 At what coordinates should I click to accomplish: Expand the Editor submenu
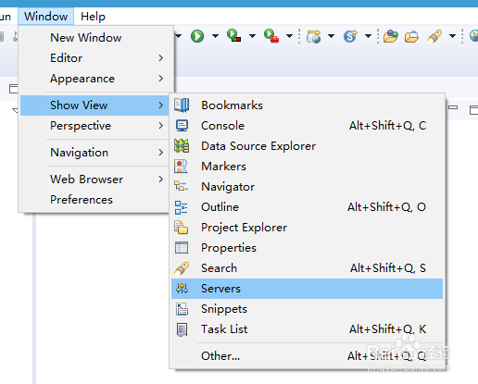(x=94, y=58)
